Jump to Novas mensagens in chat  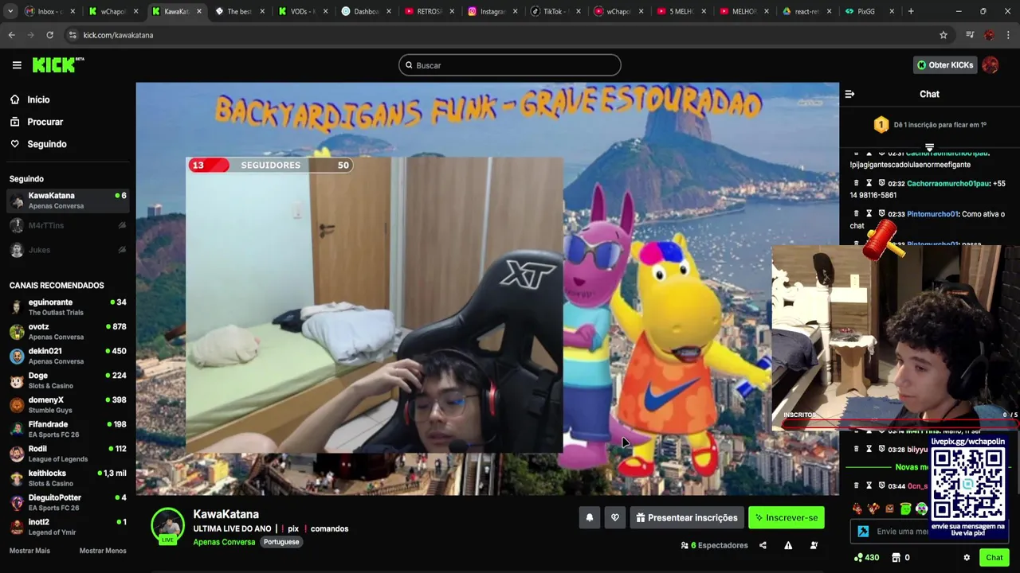click(912, 467)
